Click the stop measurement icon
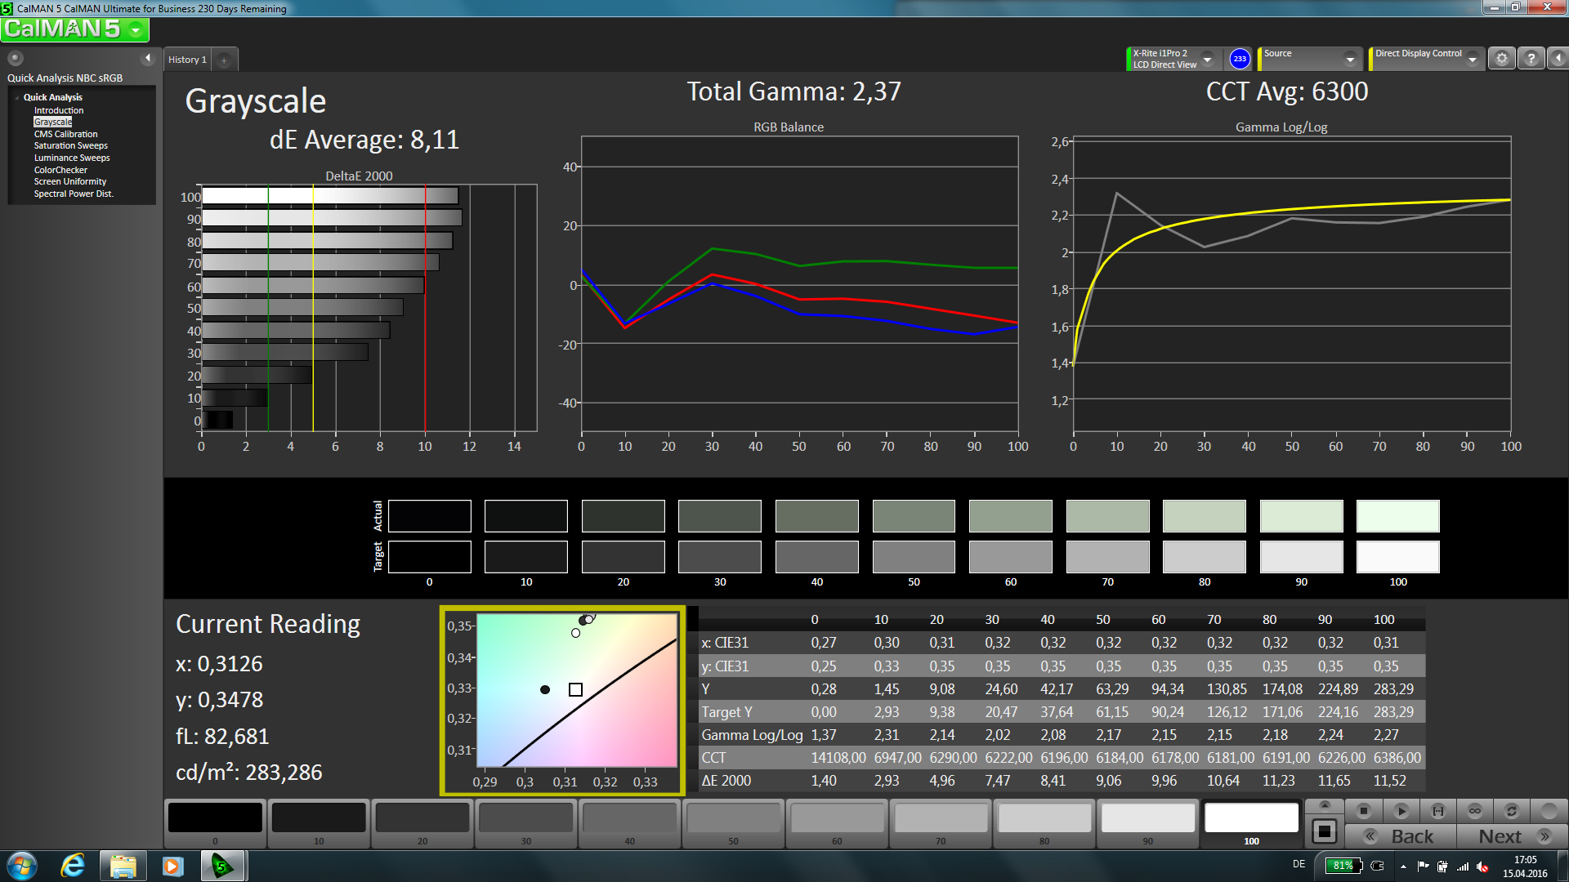 click(1363, 811)
